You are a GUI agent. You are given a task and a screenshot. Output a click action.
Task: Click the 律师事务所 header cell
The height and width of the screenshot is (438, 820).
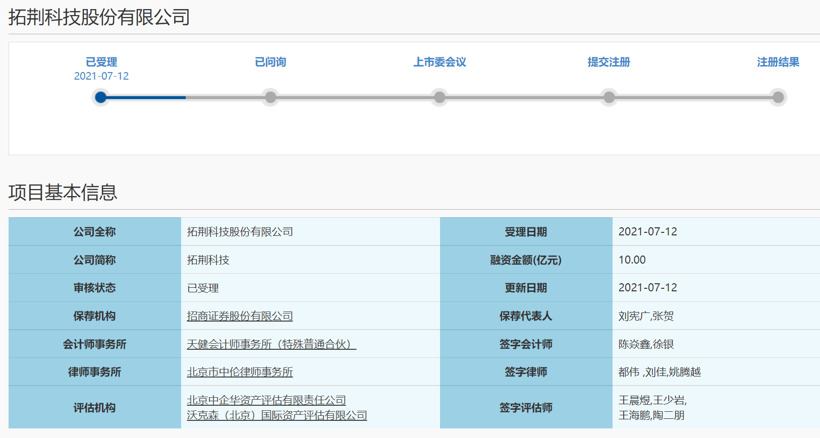(95, 372)
